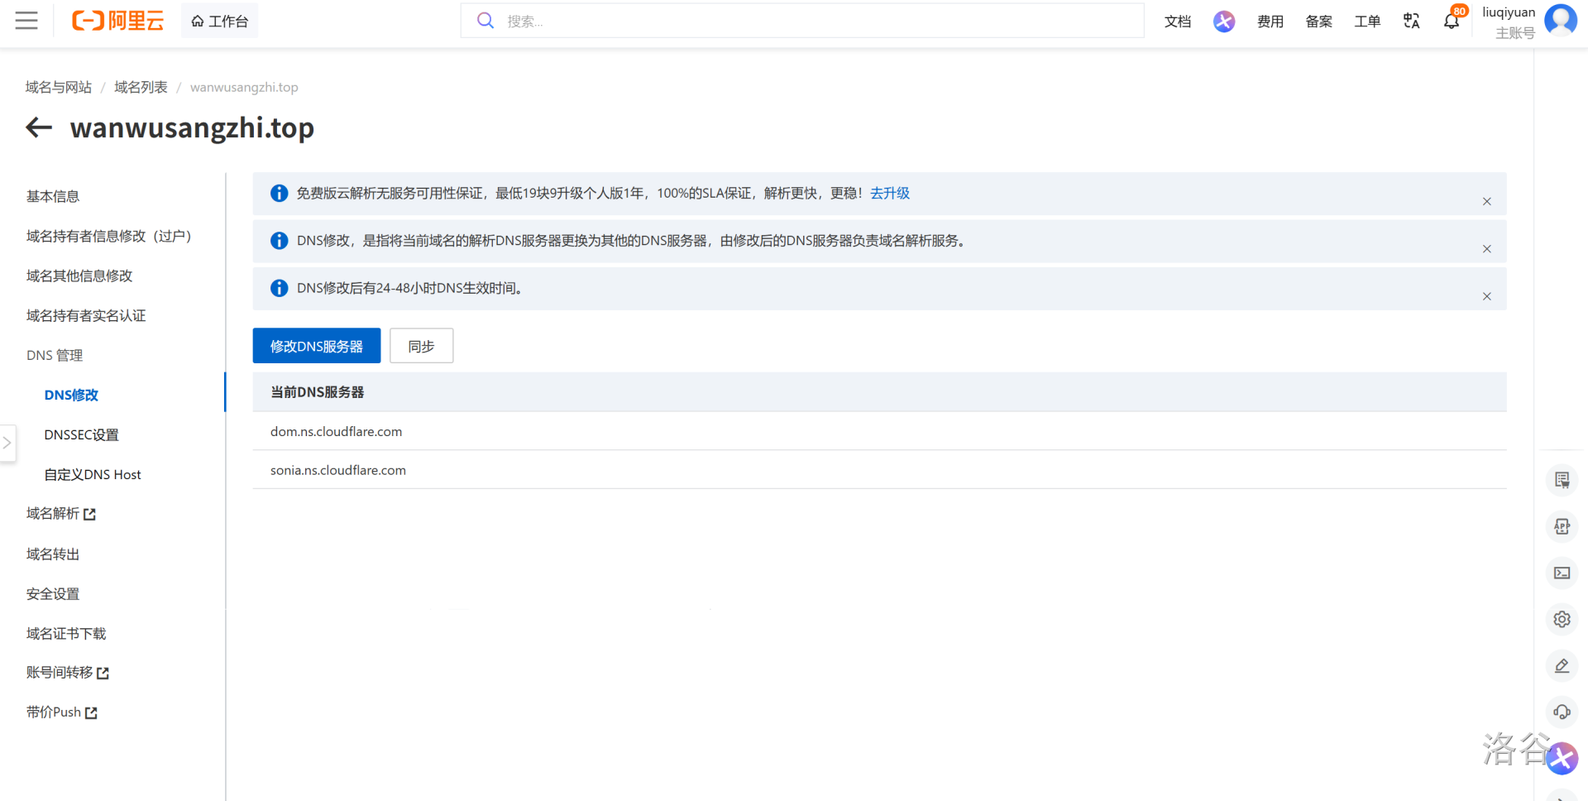Viewport: 1588px width, 801px height.
Task: Click 去升级 upgrade link
Action: click(890, 193)
